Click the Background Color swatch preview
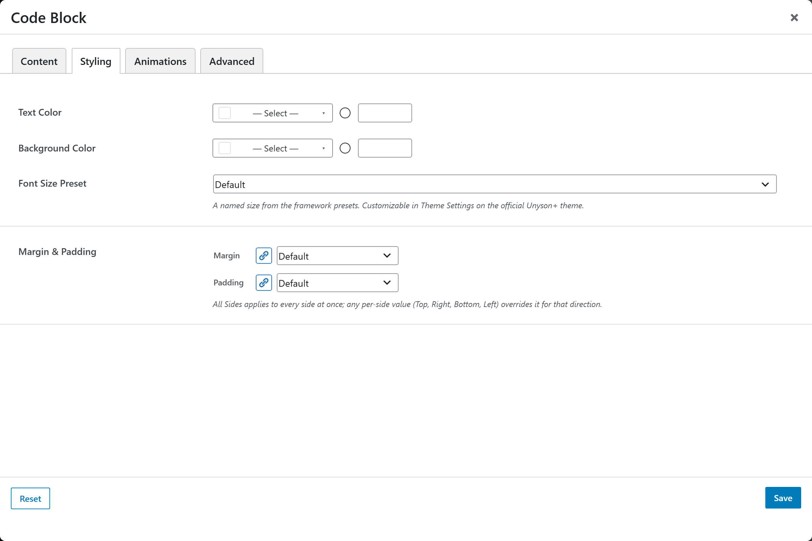Image resolution: width=812 pixels, height=541 pixels. [225, 148]
